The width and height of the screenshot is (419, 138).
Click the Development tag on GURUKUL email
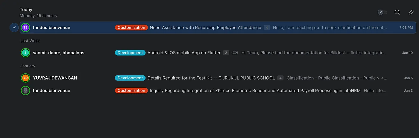130,78
